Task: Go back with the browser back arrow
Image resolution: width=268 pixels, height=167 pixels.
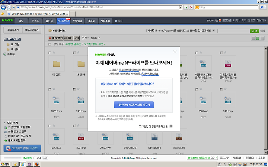Action: pyautogui.click(x=3, y=7)
